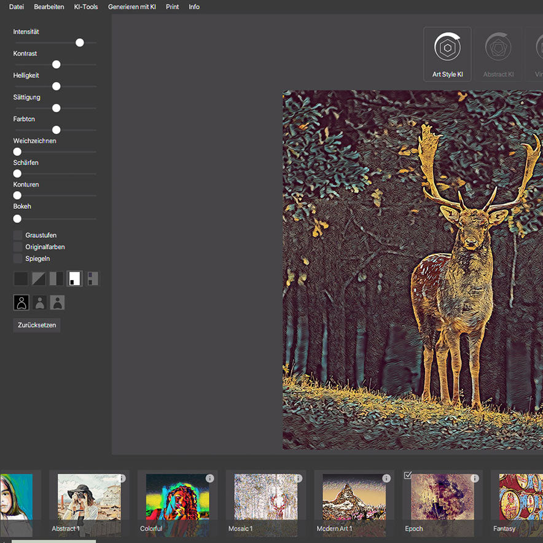Screen dimensions: 543x543
Task: Click the stylized deer preview image
Action: [x=413, y=270]
